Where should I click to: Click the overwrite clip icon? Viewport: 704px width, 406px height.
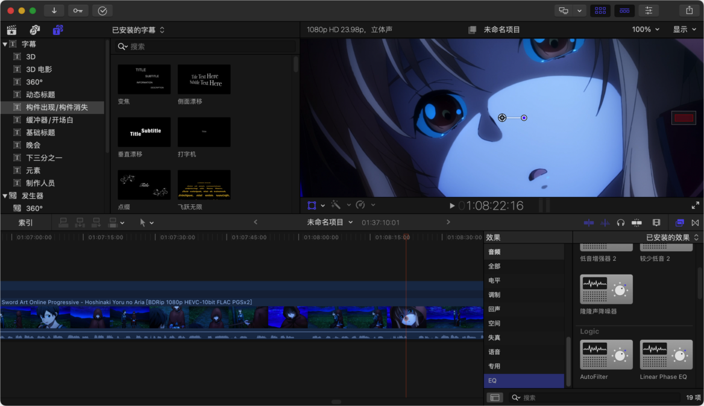click(x=113, y=222)
